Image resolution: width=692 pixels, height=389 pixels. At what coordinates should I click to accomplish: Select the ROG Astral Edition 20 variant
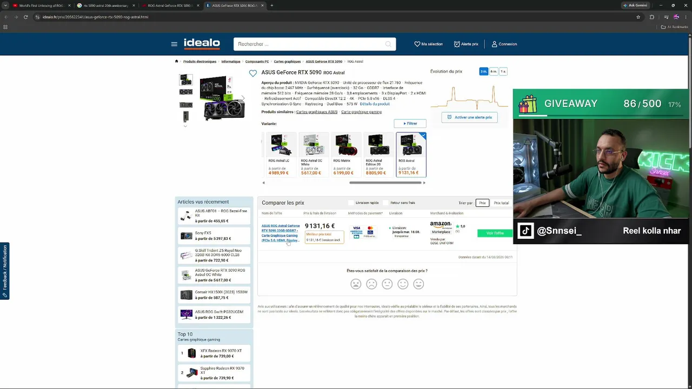point(378,155)
